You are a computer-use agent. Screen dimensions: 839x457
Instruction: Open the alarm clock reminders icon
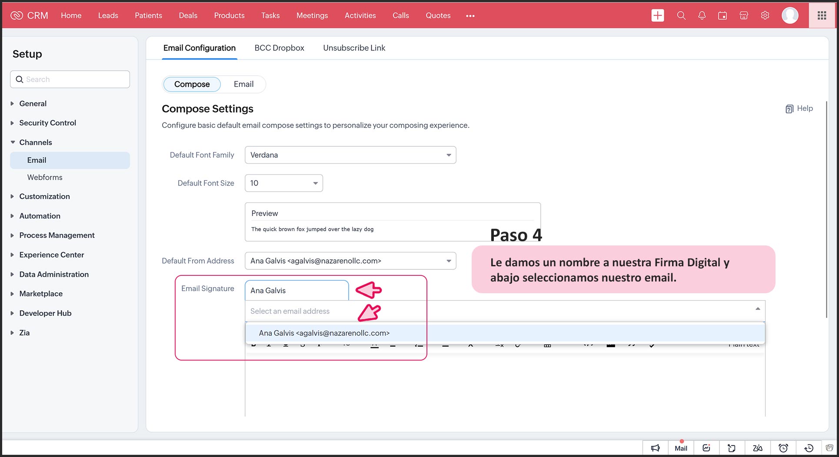pyautogui.click(x=783, y=448)
